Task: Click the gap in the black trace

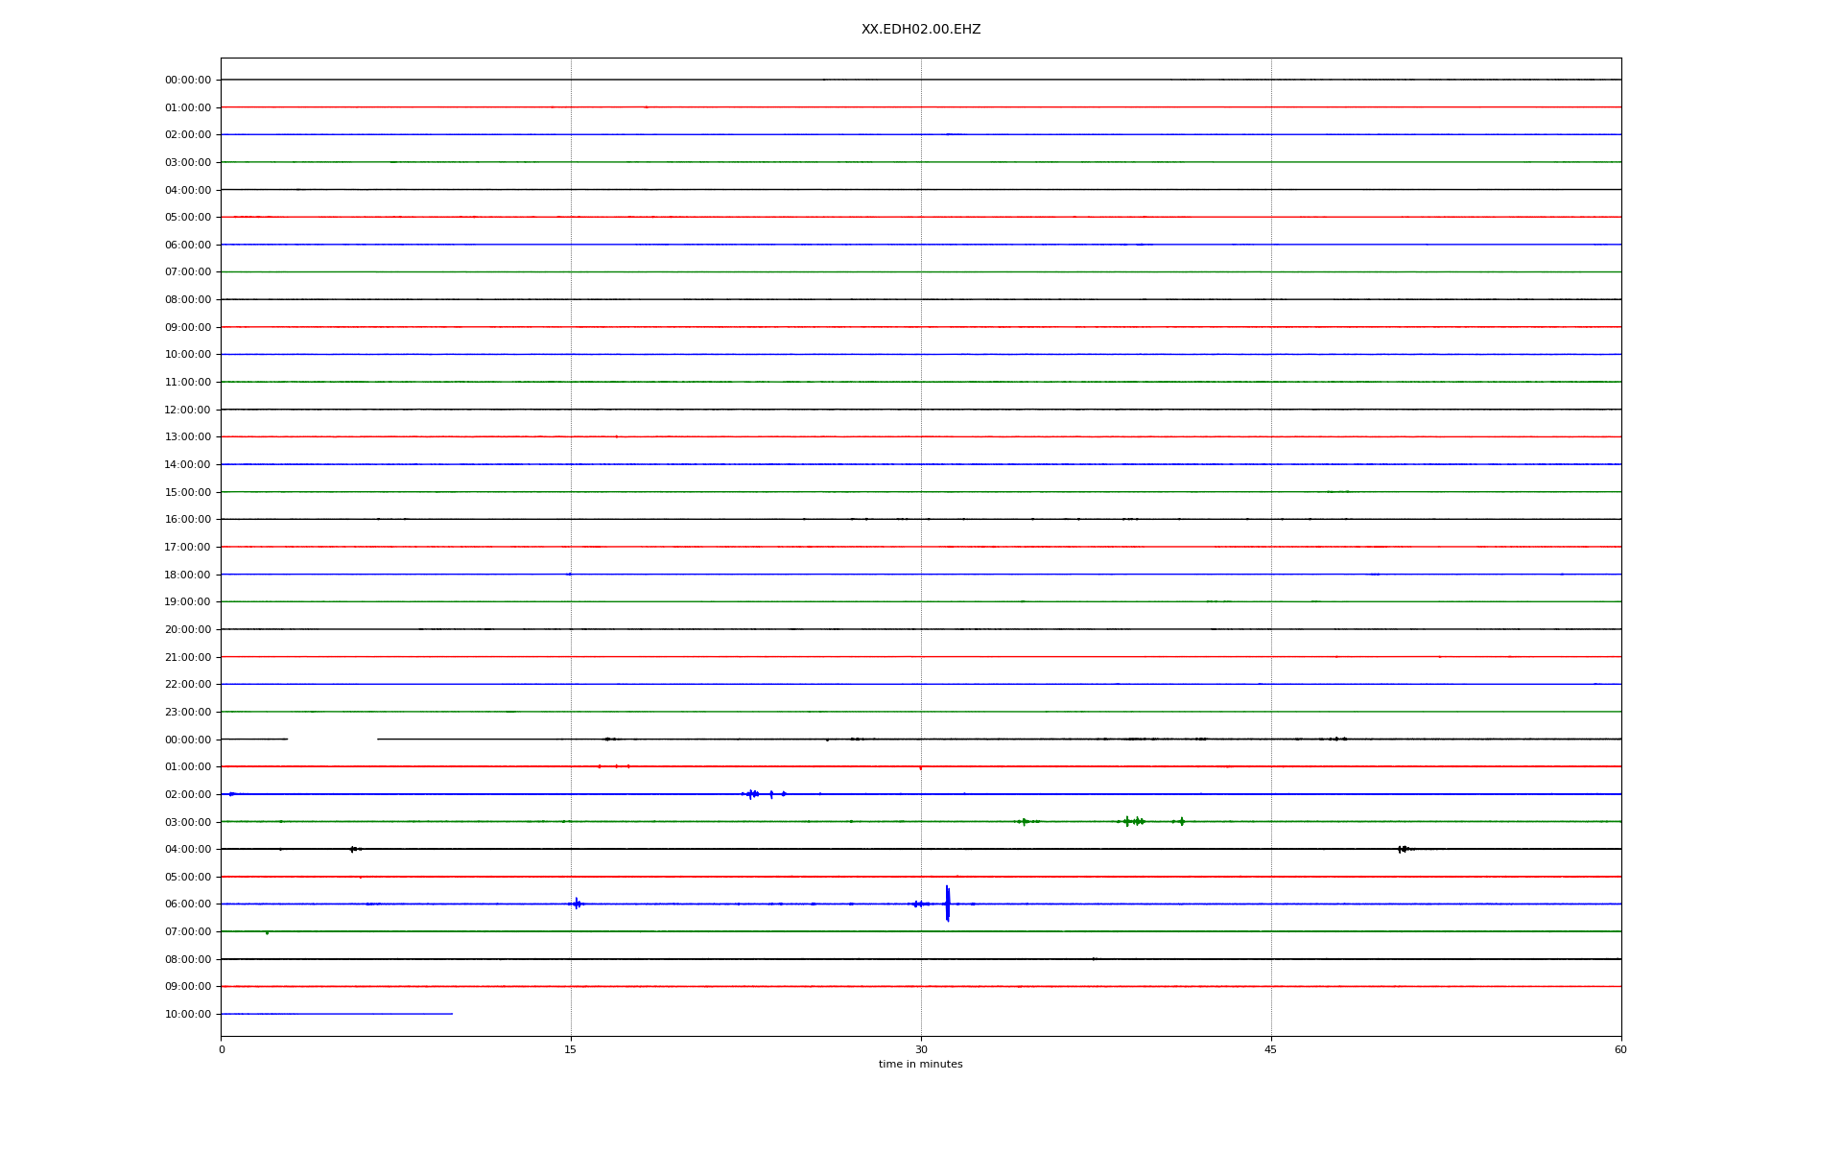Action: 332,740
